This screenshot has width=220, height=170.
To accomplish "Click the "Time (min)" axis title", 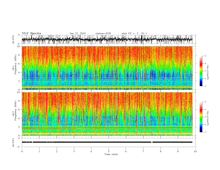I will coord(111,154).
